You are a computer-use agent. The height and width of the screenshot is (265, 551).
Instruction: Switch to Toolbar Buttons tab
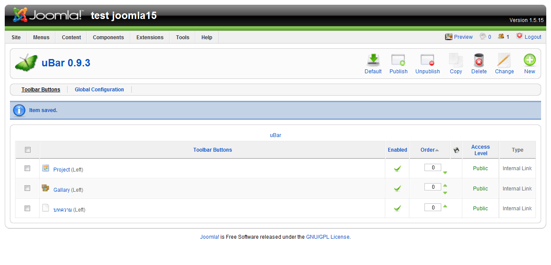pos(41,90)
